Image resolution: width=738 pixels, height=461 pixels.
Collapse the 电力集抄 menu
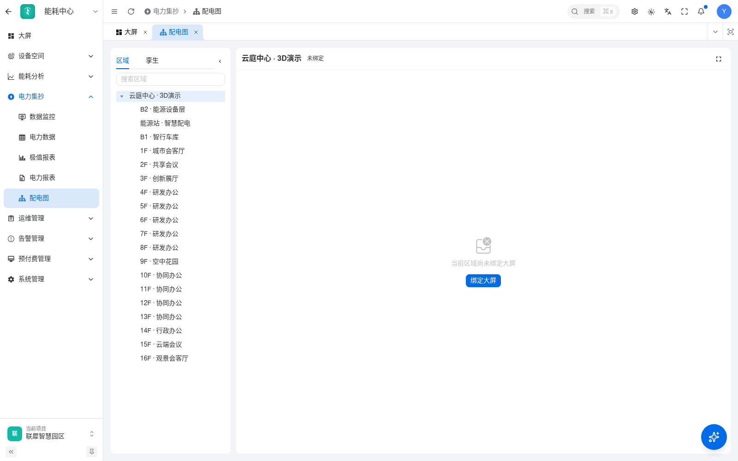[x=51, y=96]
